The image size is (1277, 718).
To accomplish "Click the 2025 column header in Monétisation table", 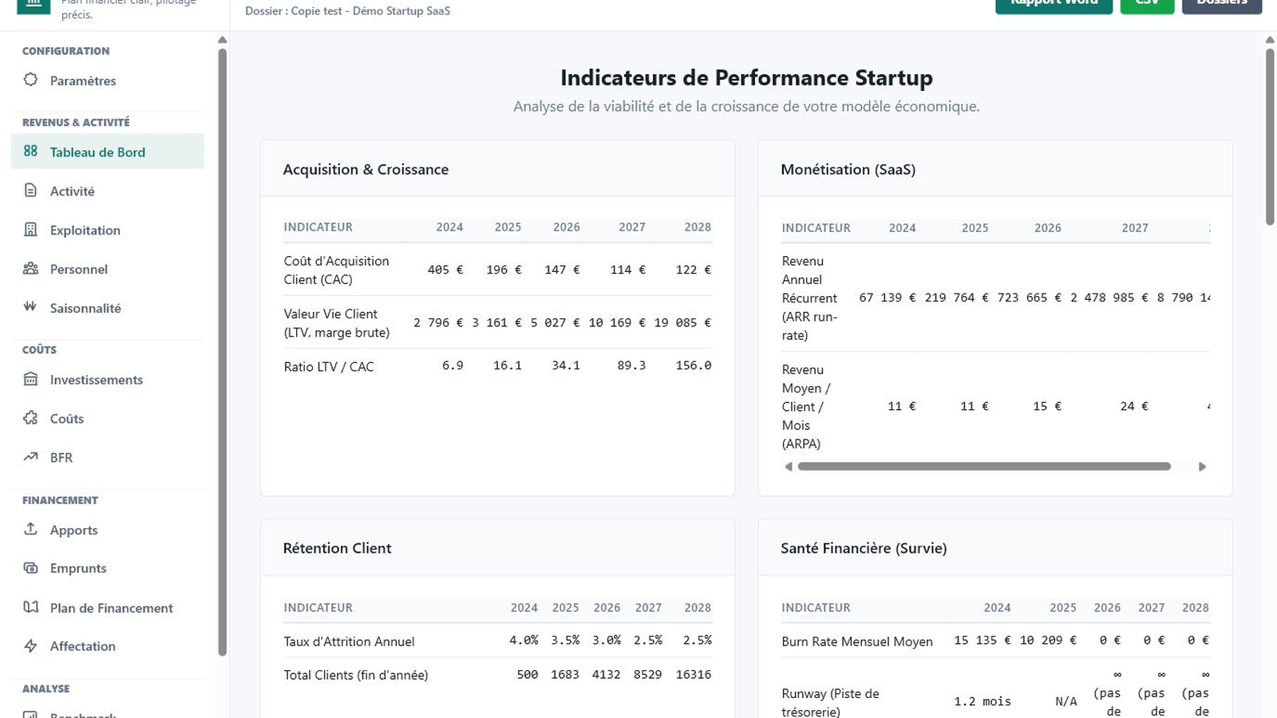I will click(975, 227).
